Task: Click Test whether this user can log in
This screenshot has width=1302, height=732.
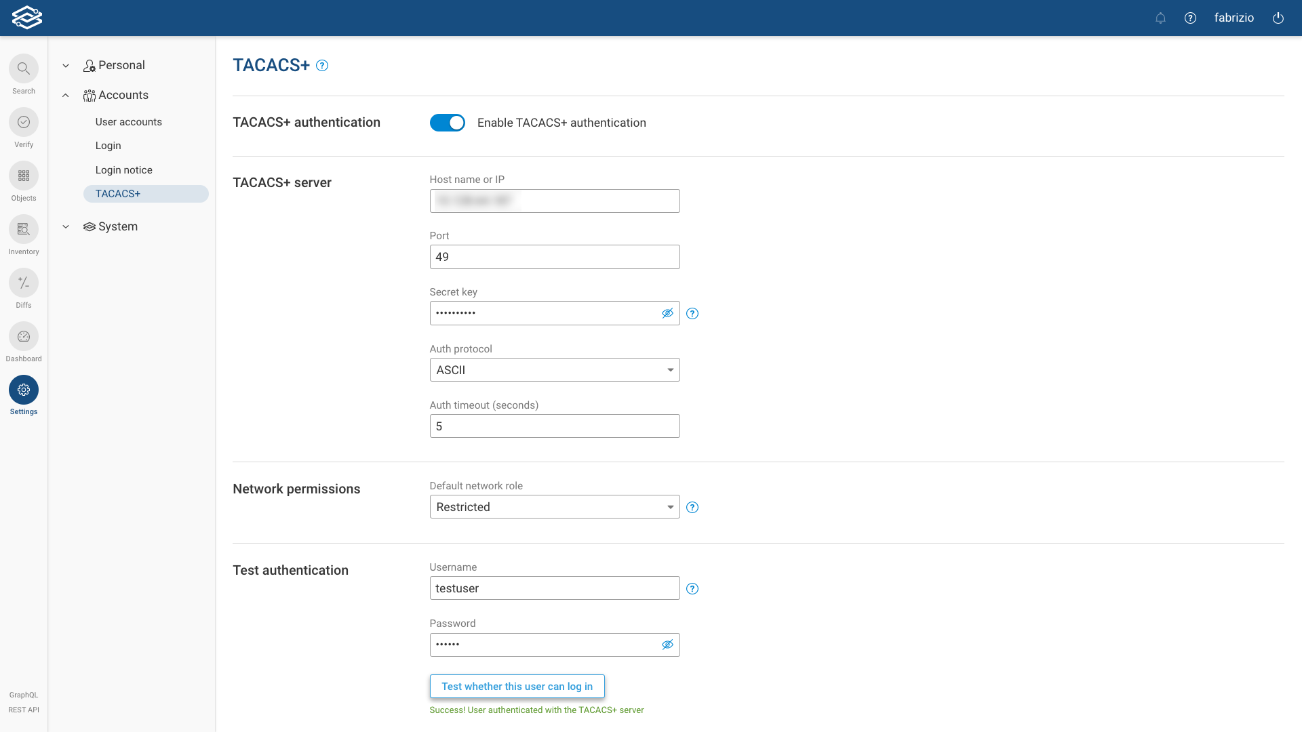Action: tap(517, 687)
